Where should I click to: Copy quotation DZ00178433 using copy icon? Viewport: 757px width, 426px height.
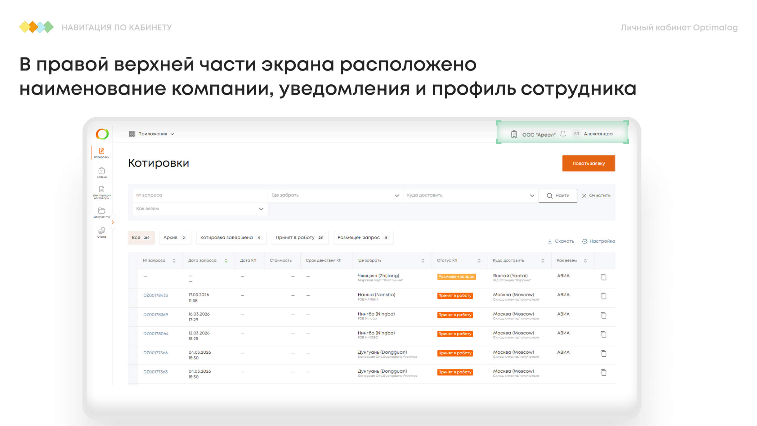(x=603, y=296)
